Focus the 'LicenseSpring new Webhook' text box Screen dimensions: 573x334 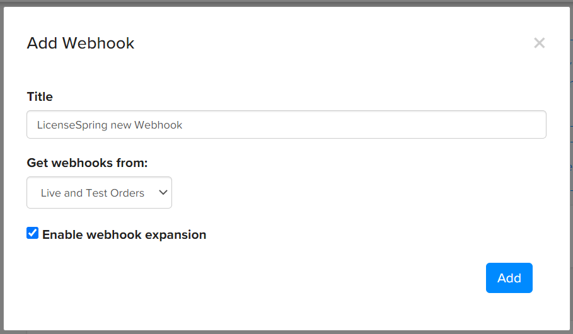pos(286,125)
